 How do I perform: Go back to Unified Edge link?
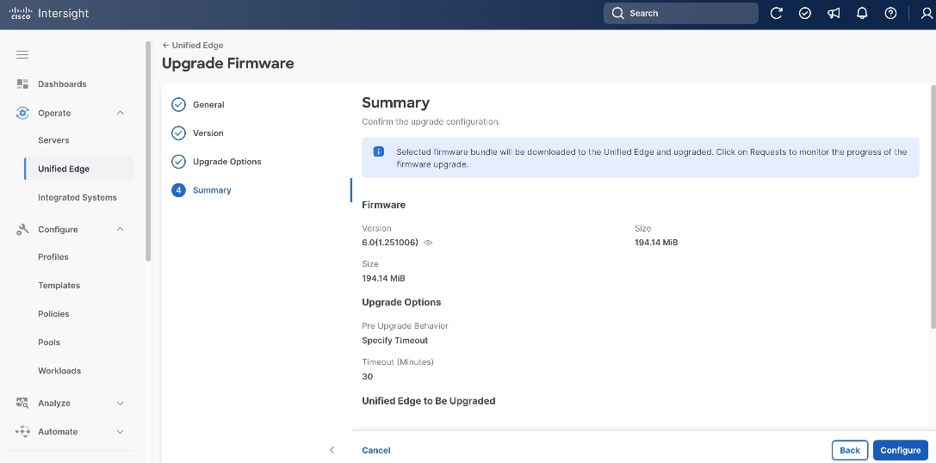pyautogui.click(x=193, y=46)
